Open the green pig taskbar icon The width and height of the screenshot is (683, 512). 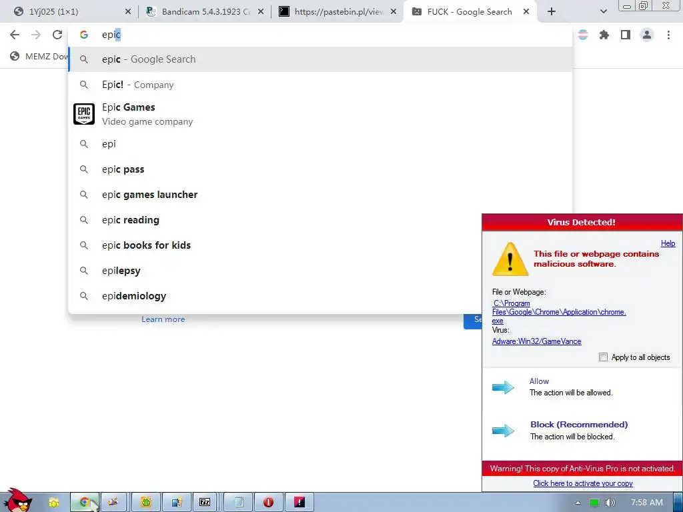click(146, 503)
